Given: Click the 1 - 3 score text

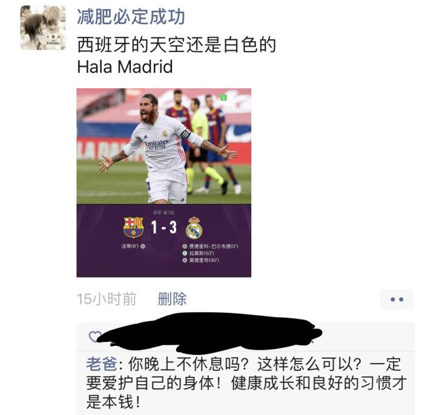Looking at the screenshot, I should point(164,227).
